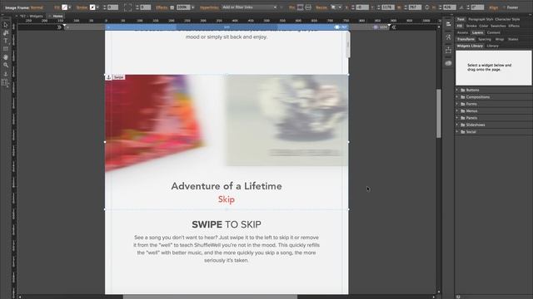Select the Zoom tool
This screenshot has height=299, width=533.
tap(6, 65)
